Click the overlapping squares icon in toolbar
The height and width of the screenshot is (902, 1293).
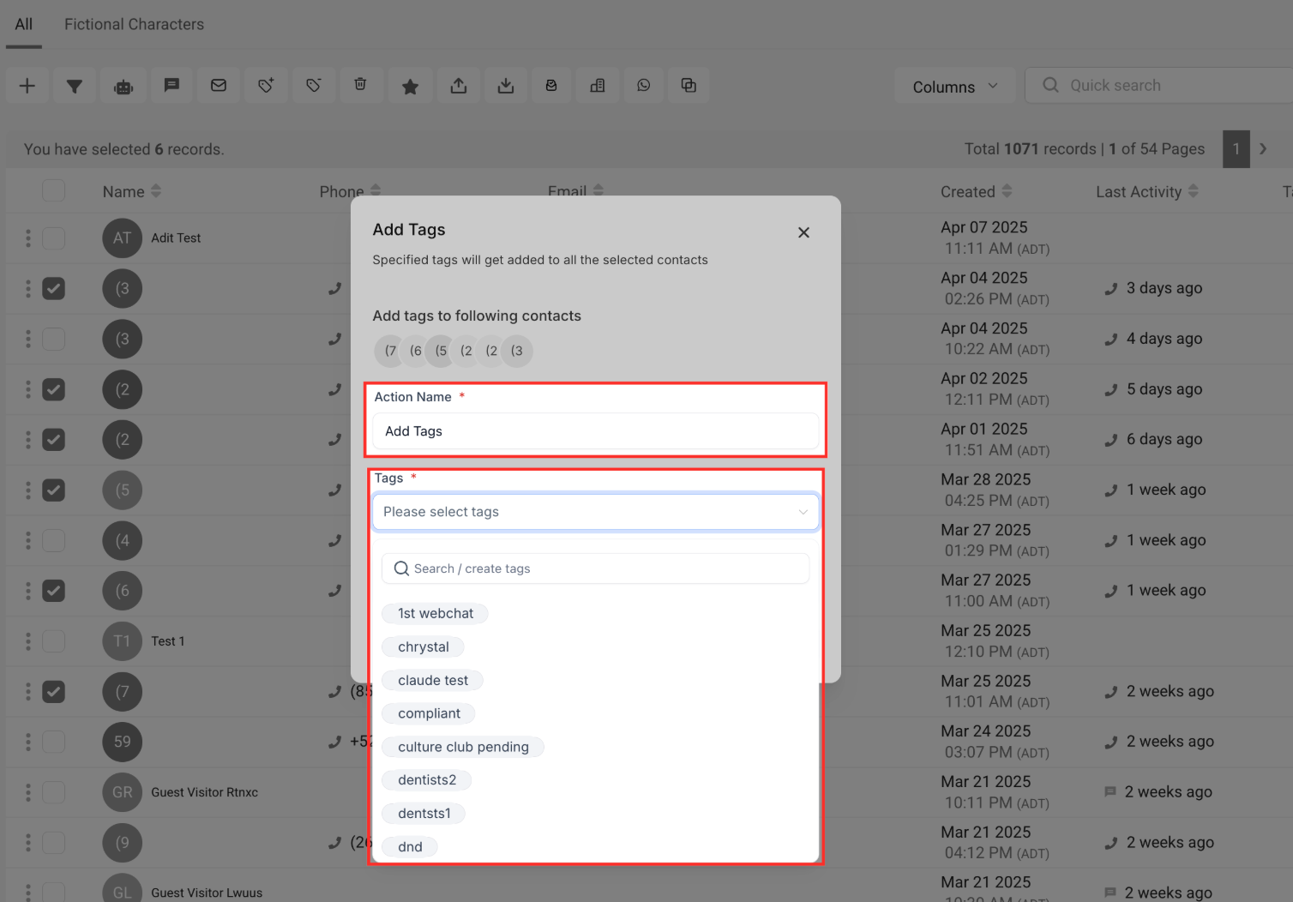tap(689, 86)
